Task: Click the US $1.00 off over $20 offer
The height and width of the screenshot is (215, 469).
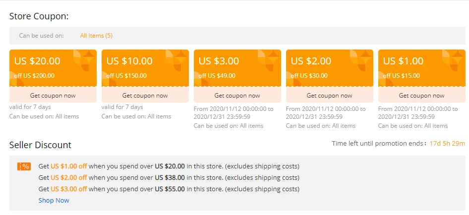Action: 169,166
